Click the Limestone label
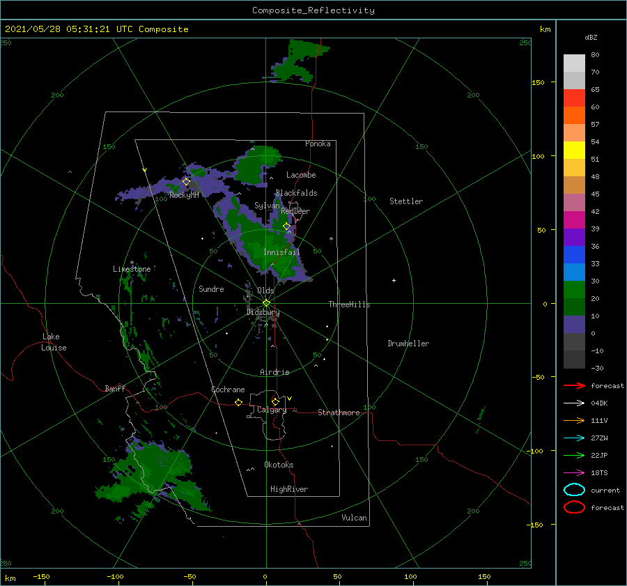627x586 pixels. [132, 269]
